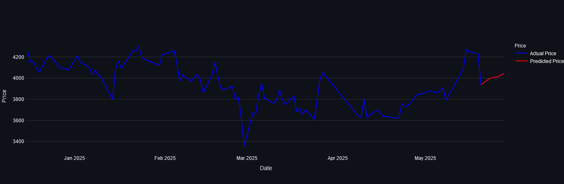Click the 3600 y-axis tick label

19,121
